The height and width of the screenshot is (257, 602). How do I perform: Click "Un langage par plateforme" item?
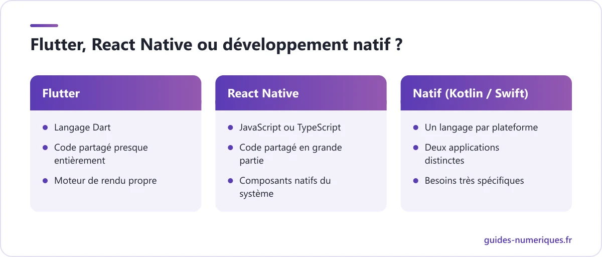point(481,127)
